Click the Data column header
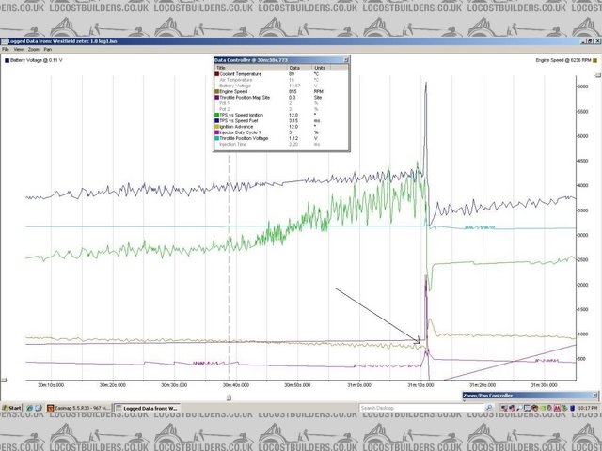 tap(300, 68)
